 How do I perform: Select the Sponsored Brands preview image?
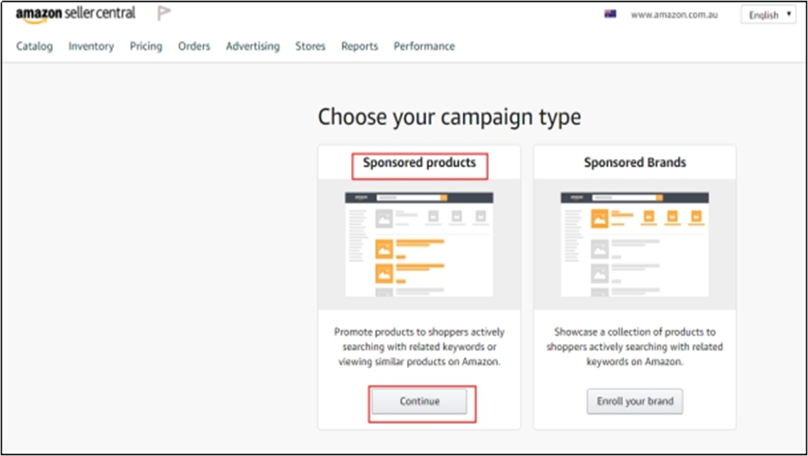[635, 244]
